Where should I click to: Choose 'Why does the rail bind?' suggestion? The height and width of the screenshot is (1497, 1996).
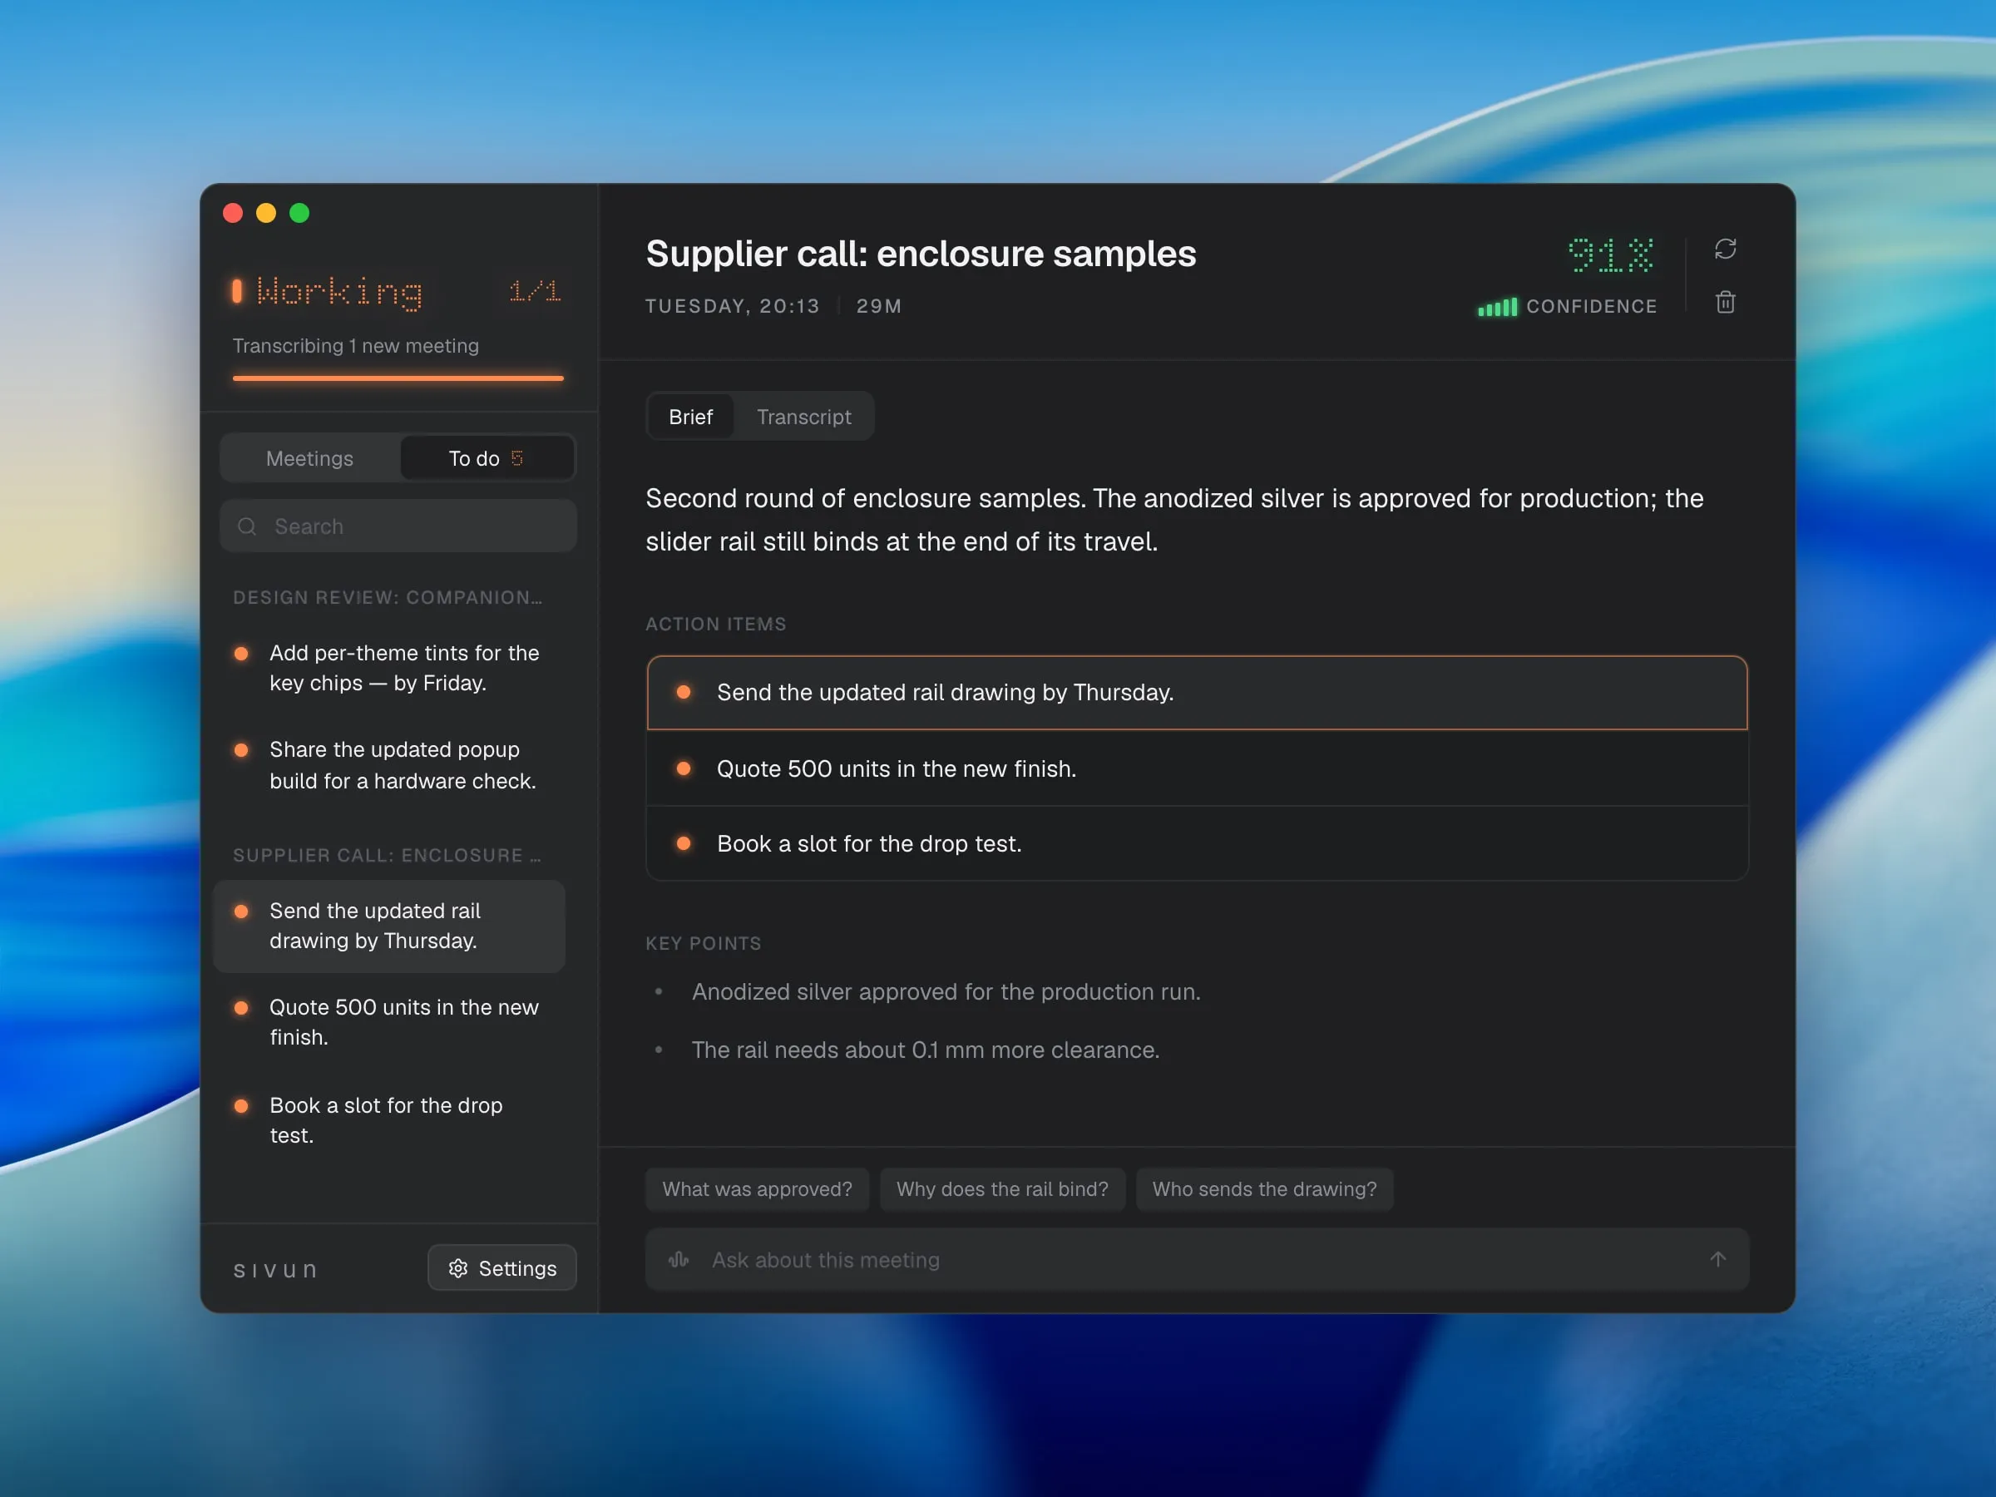point(1001,1189)
